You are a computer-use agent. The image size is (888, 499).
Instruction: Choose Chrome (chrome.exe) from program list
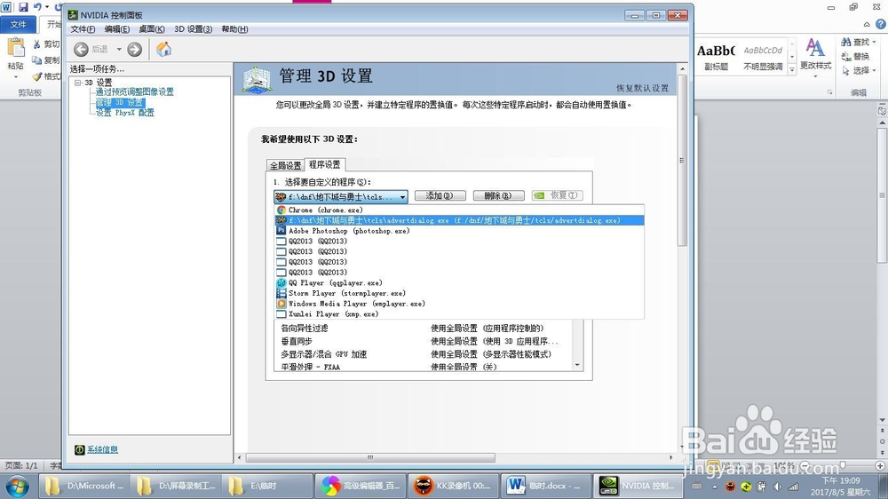(x=459, y=210)
